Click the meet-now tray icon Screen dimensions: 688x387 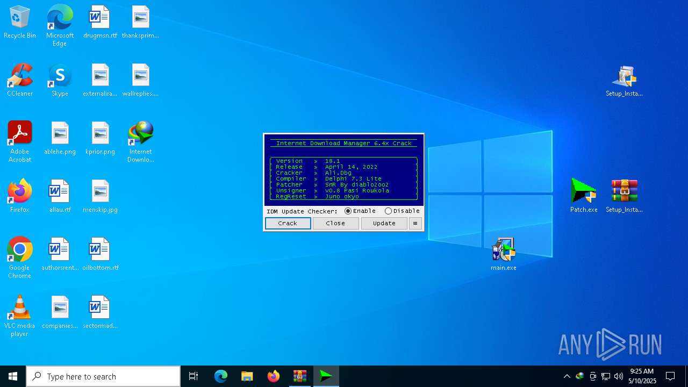tap(593, 376)
